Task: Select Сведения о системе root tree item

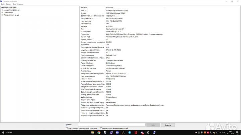Action: [x=9, y=7]
